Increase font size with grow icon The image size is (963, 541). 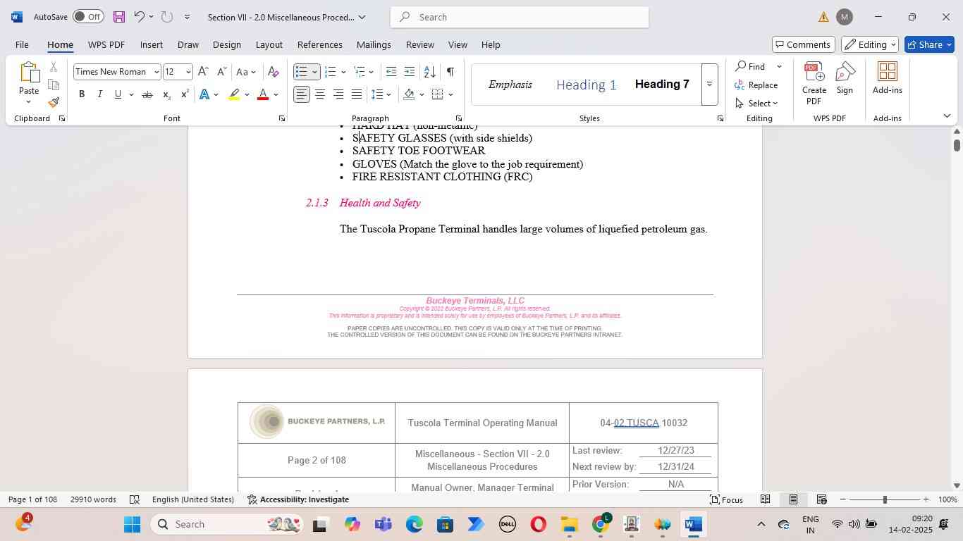click(x=203, y=72)
